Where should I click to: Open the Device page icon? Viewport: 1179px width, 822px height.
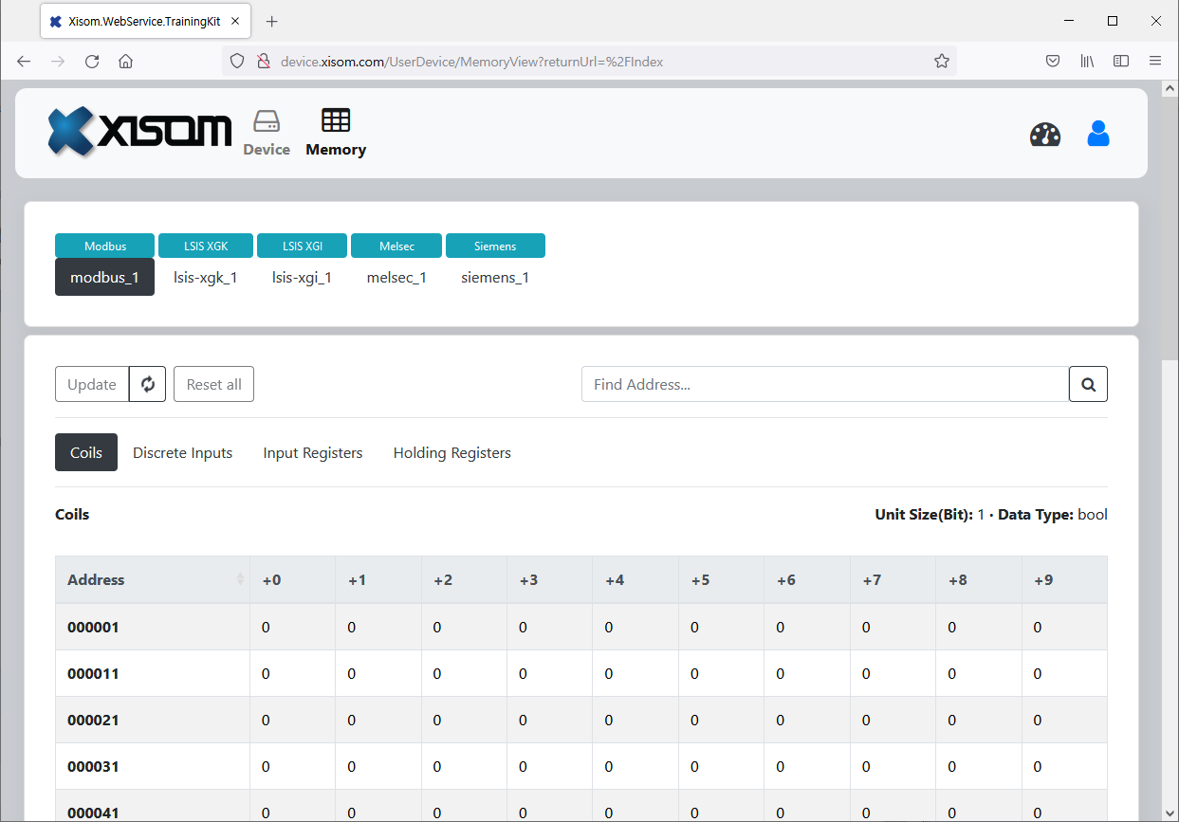click(267, 133)
